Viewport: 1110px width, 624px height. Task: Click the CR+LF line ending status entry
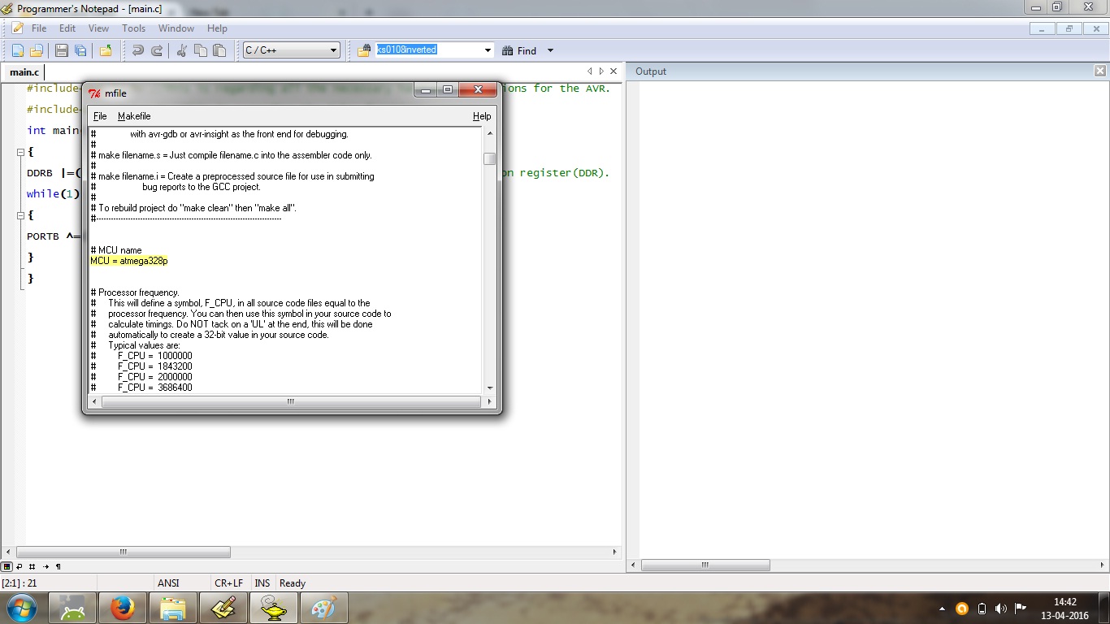point(228,583)
